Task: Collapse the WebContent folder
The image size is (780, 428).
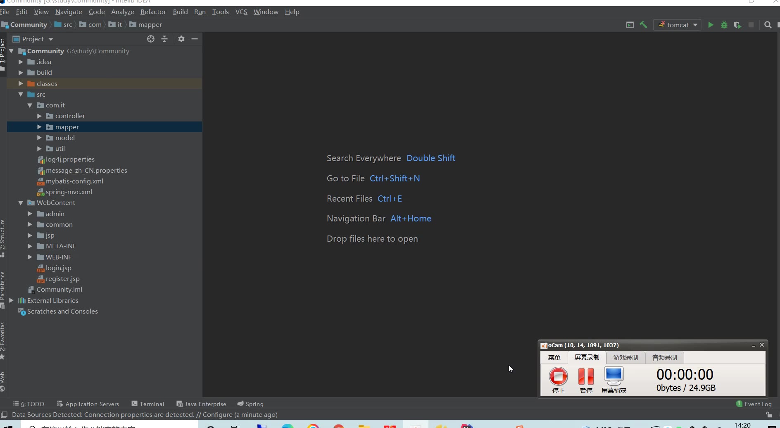Action: (21, 203)
